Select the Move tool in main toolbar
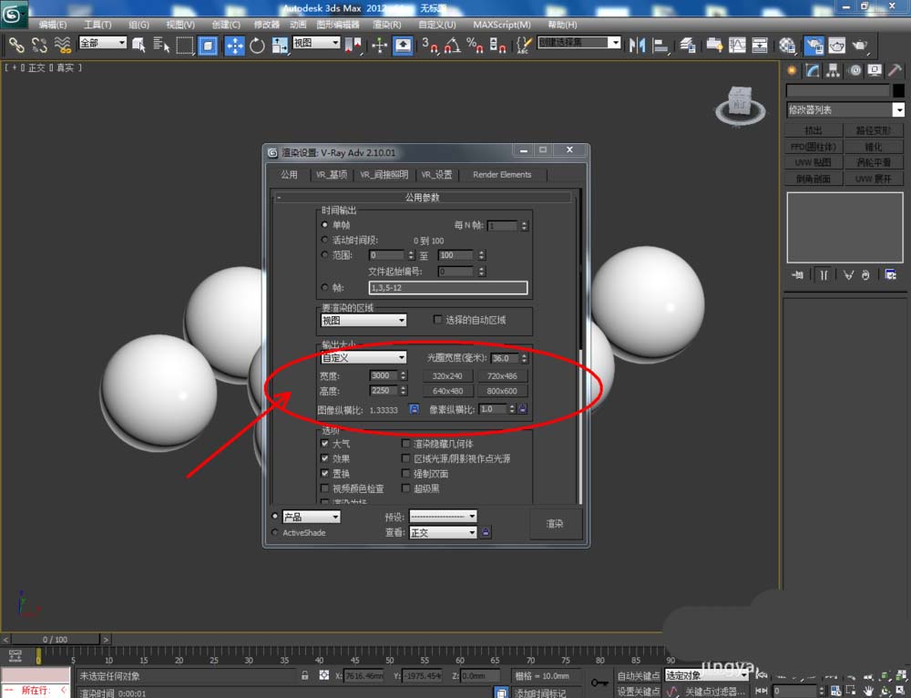 234,45
